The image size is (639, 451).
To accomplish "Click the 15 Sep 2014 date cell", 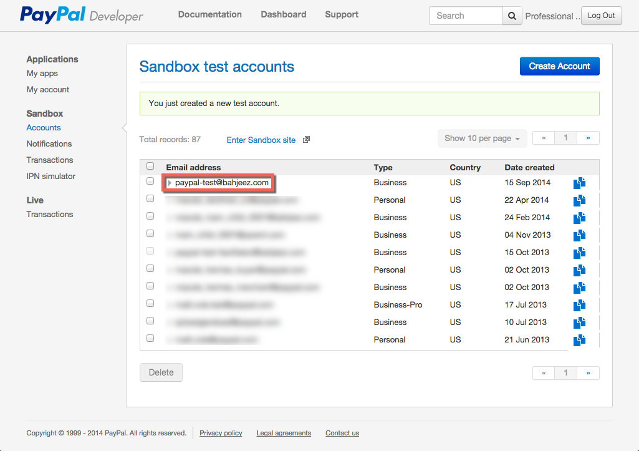I will pos(527,182).
